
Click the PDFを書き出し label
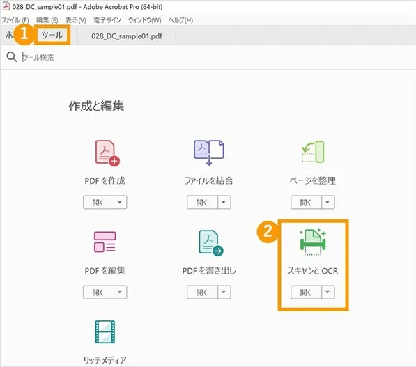[209, 271]
